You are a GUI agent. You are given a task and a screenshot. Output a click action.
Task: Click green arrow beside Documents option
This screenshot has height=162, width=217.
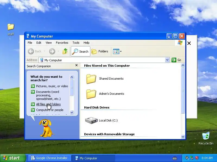click(x=33, y=92)
